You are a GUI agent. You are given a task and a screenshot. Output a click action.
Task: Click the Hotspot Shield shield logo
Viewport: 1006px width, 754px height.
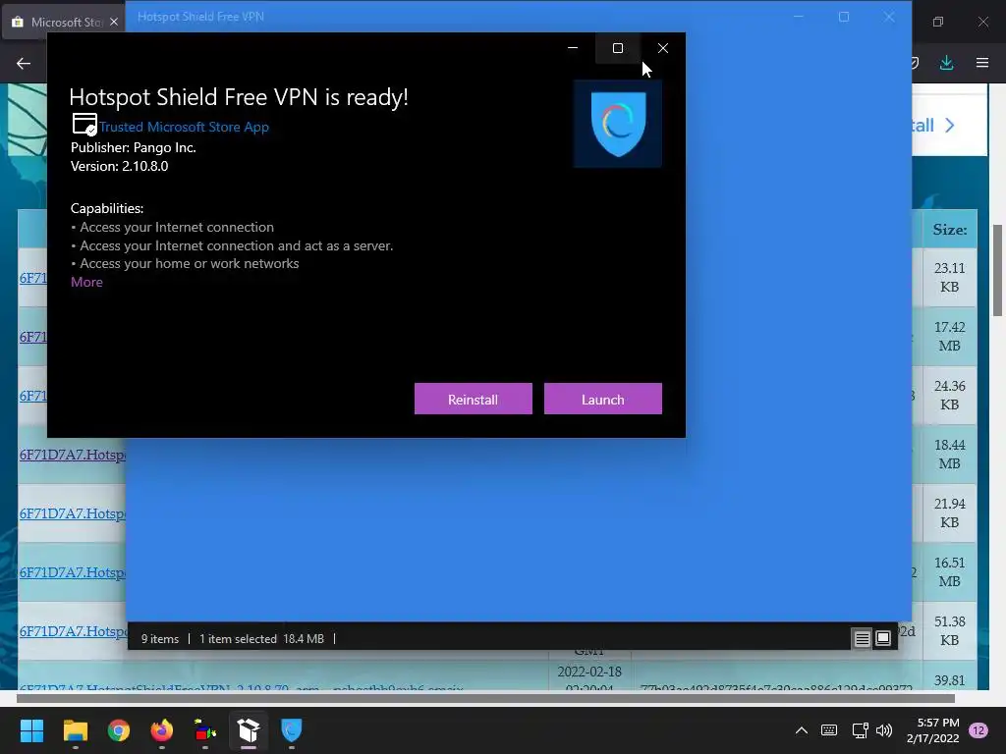click(618, 124)
